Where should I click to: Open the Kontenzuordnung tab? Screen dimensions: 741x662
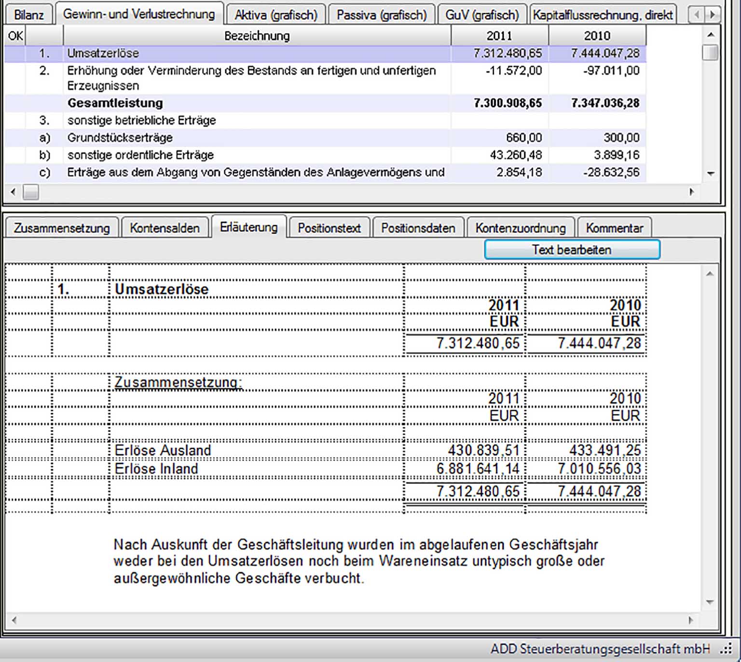(x=520, y=228)
